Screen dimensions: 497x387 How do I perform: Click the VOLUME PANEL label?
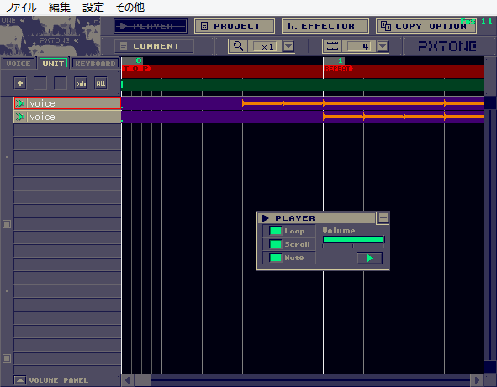tap(59, 380)
